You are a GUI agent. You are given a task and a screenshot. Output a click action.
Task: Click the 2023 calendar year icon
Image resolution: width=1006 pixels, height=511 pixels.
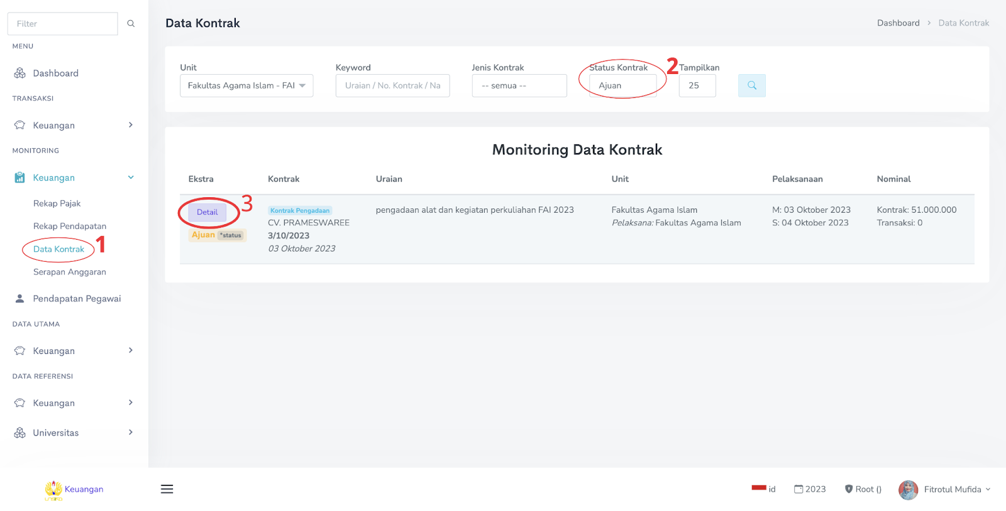[799, 489]
